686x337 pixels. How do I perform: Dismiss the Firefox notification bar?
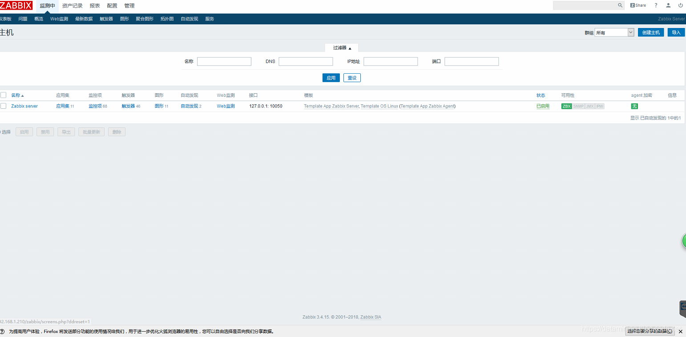680,332
